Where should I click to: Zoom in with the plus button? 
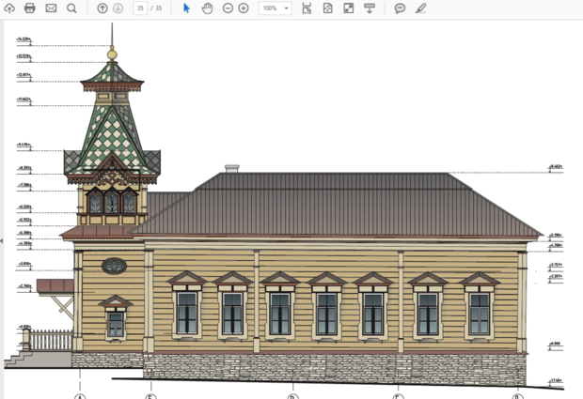click(x=244, y=8)
